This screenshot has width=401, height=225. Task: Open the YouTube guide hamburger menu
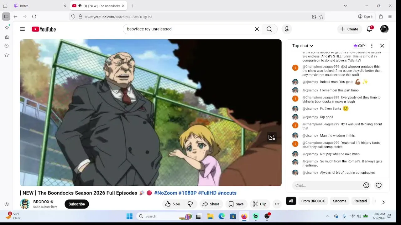(22, 29)
